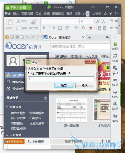Open the clear format dropdown arrow
This screenshot has width=125, height=153.
94,28
